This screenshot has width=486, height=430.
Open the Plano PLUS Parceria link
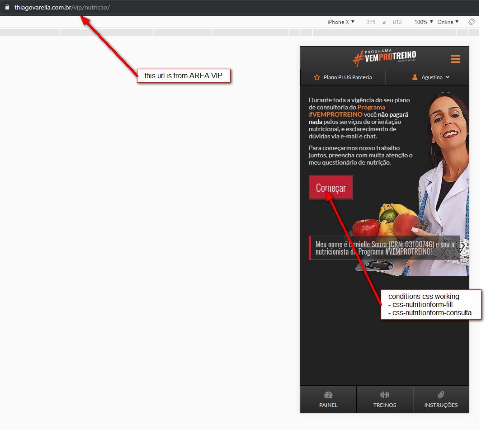click(343, 77)
